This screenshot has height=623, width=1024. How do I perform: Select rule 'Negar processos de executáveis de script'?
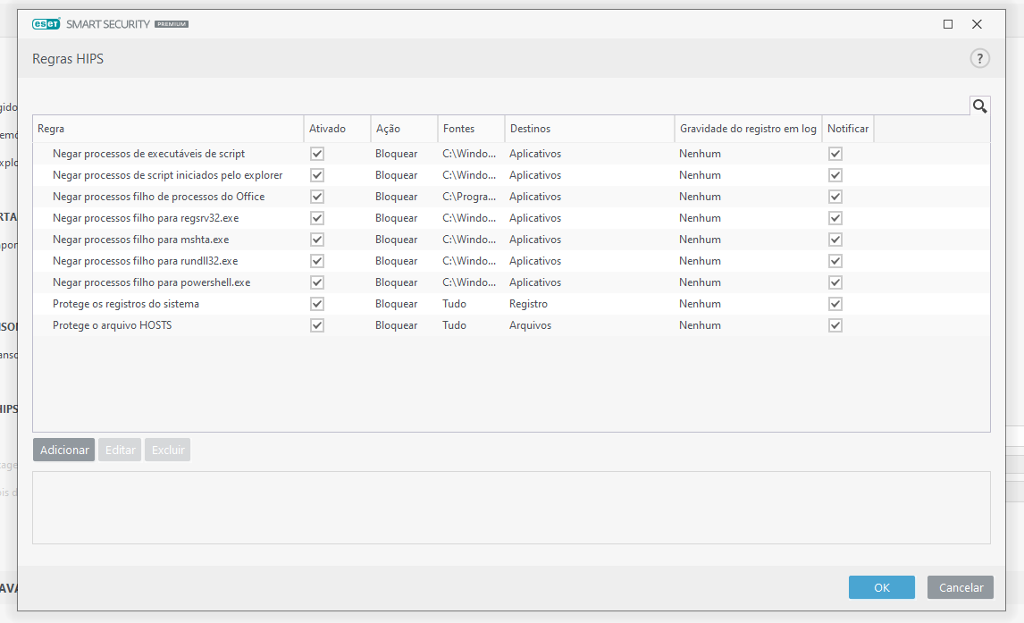pos(148,154)
